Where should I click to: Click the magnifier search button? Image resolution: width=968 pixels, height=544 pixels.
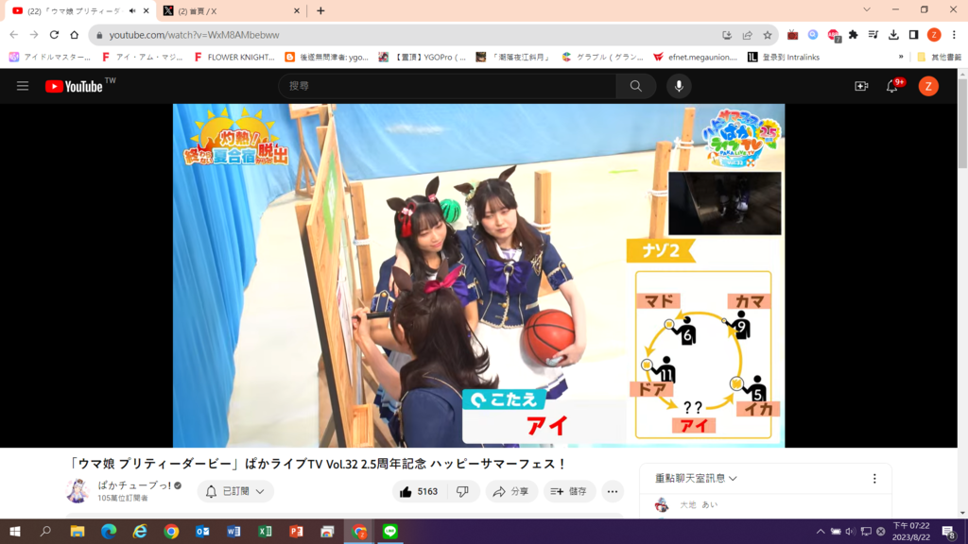click(636, 86)
